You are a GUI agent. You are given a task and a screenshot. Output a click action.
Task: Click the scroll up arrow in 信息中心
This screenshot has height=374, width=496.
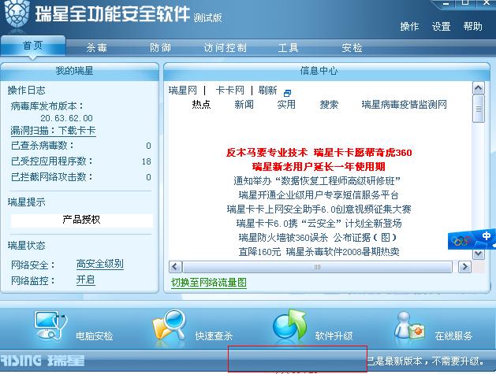click(x=479, y=88)
